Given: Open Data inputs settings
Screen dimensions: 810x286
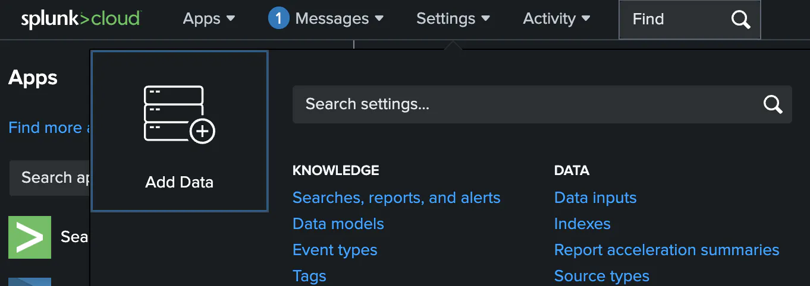Looking at the screenshot, I should [x=595, y=198].
